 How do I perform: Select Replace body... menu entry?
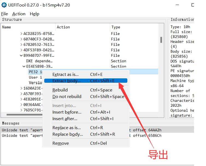(x=86, y=134)
